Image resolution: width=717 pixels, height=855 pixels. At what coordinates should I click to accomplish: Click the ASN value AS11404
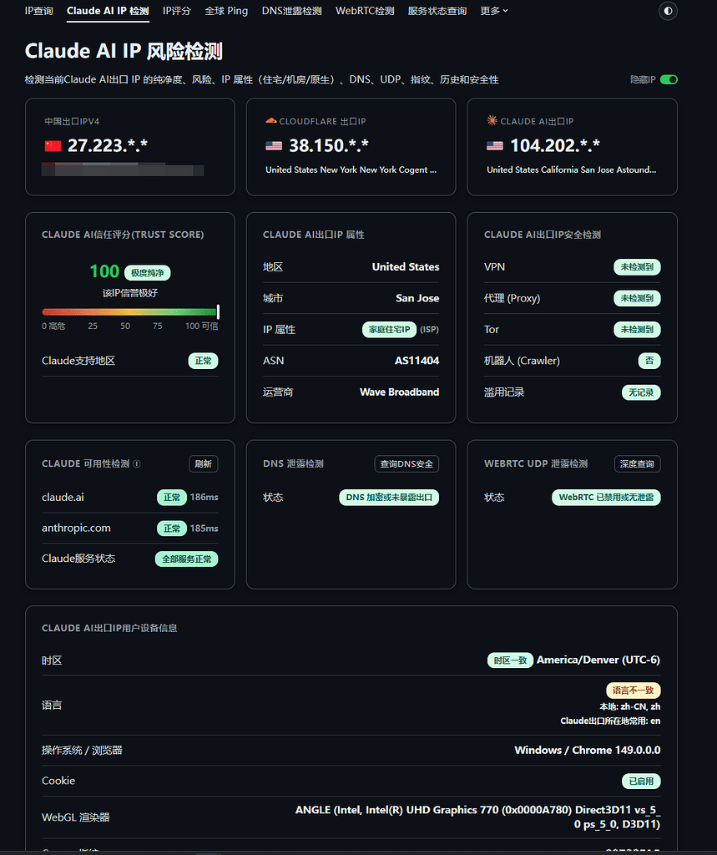[x=417, y=361]
